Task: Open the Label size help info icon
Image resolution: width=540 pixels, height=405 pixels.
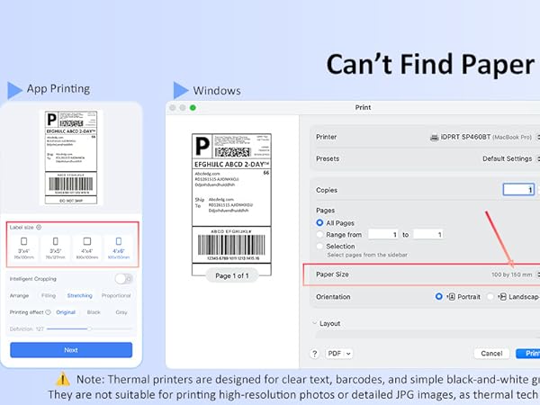Action: coord(39,228)
